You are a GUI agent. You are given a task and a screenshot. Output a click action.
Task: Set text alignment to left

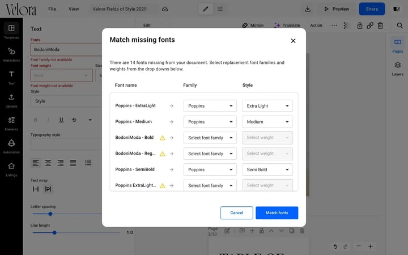(x=36, y=163)
